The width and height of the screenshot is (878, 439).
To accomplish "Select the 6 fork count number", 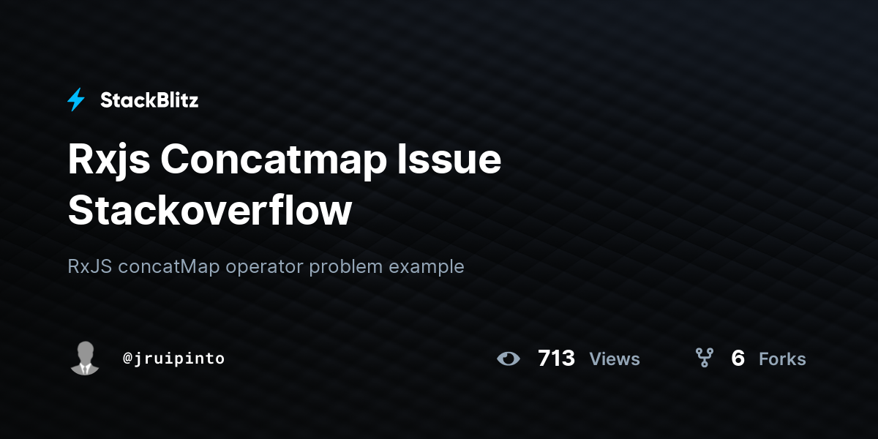I will (738, 359).
